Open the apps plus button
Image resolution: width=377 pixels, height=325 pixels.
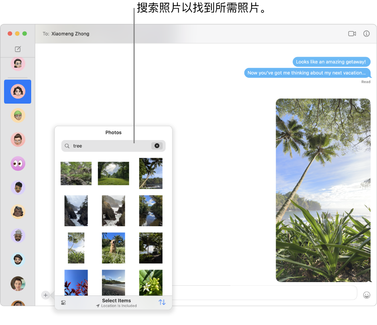45,295
